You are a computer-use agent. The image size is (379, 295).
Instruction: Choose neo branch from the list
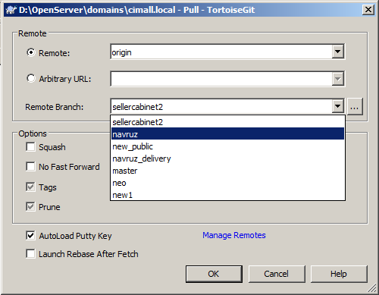pyautogui.click(x=227, y=183)
